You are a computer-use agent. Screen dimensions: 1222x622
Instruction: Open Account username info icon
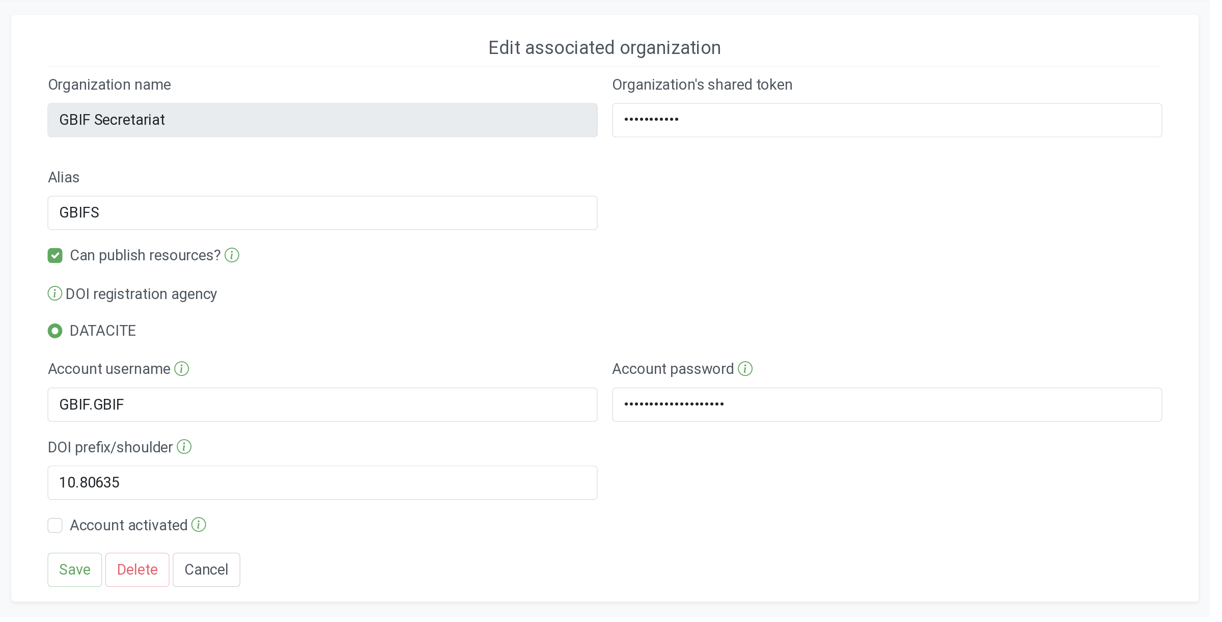[x=182, y=369]
